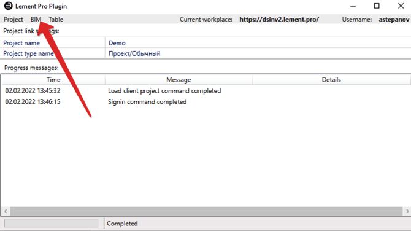This screenshot has width=411, height=231.
Task: Click the Progress messages label
Action: 31,68
